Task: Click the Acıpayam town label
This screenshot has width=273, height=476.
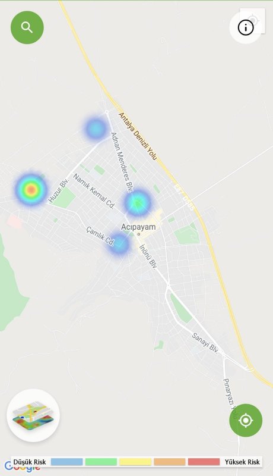Action: coord(138,227)
